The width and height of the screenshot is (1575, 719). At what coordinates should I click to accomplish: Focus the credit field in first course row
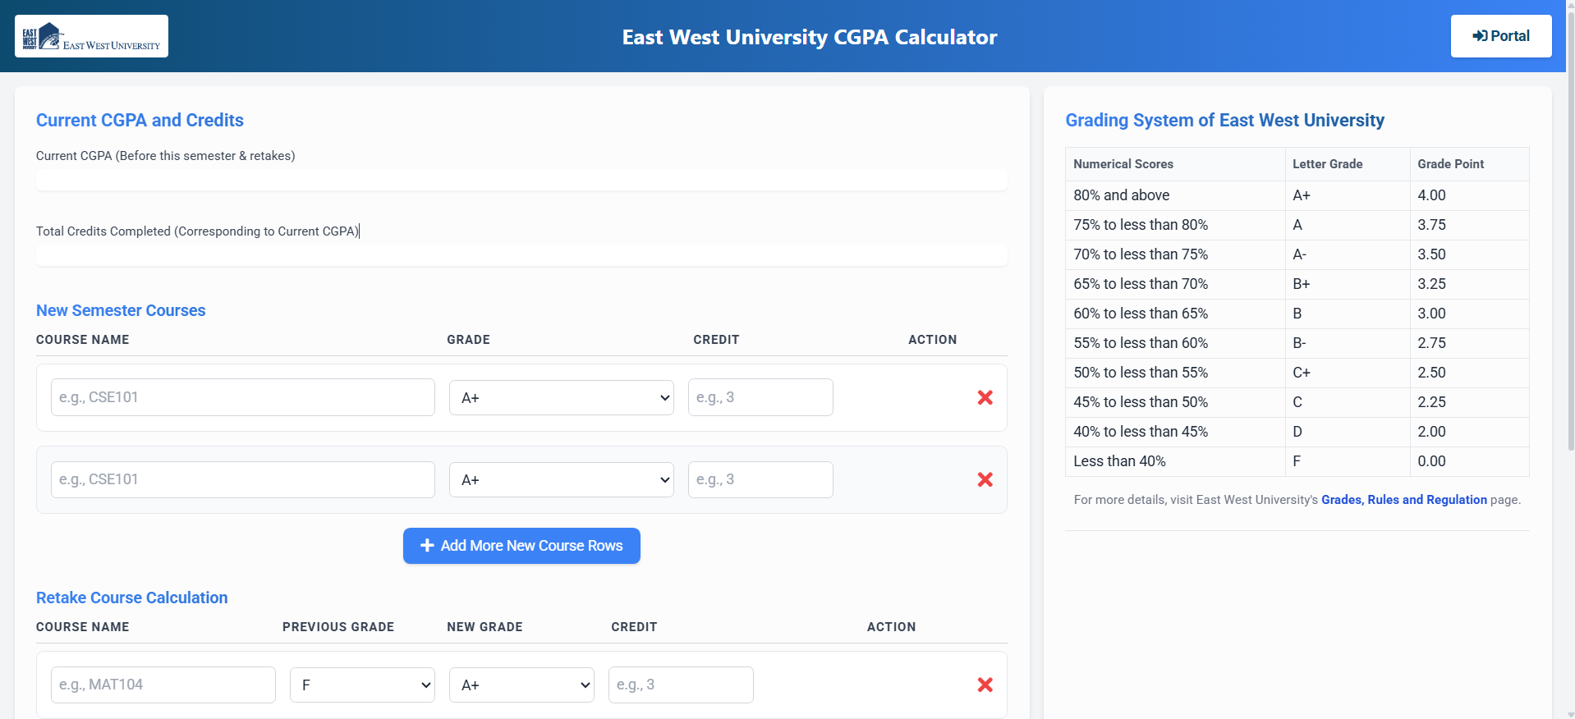pyautogui.click(x=760, y=397)
